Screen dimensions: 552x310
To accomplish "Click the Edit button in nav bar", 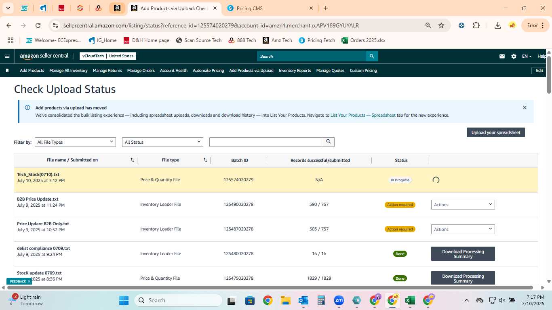I will point(539,70).
